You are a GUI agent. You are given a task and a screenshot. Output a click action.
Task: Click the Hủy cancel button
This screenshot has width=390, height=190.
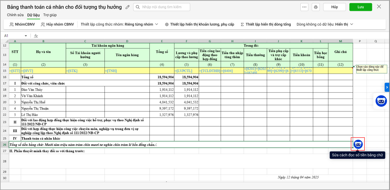(x=334, y=7)
